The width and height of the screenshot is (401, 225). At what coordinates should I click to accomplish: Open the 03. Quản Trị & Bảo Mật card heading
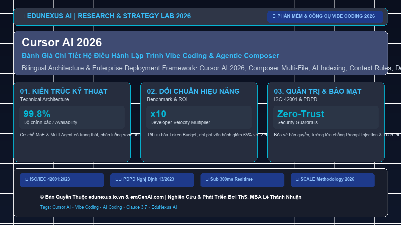(318, 91)
